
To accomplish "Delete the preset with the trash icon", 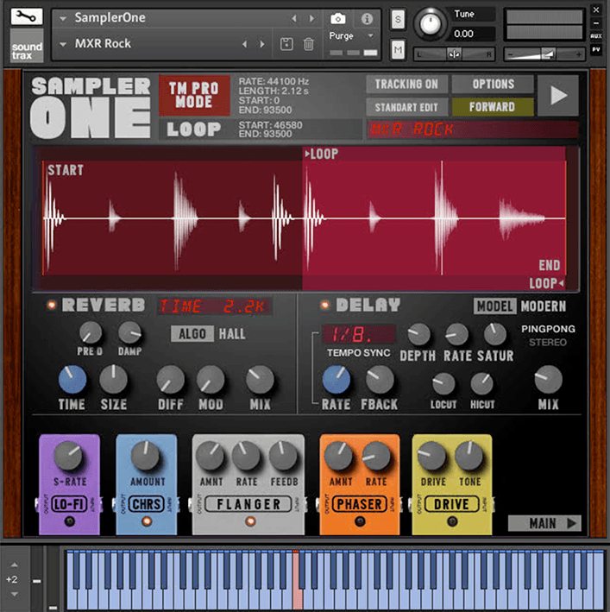I will pos(309,44).
